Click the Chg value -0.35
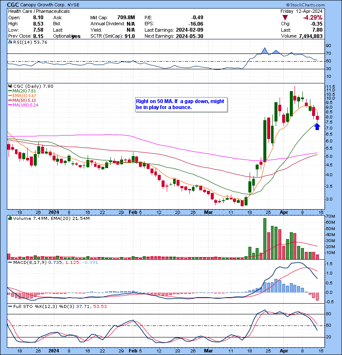342x355 pixels. (x=316, y=24)
